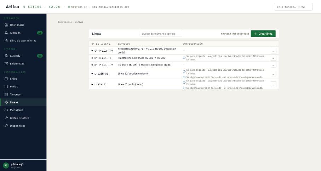321x171 pixels.
Task: Click info icon in row 8"-C-201-TN
Action: (x=184, y=58)
